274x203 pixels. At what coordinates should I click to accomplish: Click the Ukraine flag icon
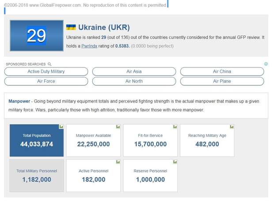pos(71,28)
